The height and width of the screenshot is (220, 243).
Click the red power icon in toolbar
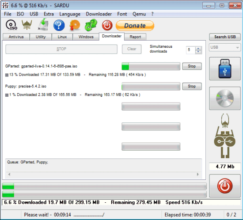[107, 25]
